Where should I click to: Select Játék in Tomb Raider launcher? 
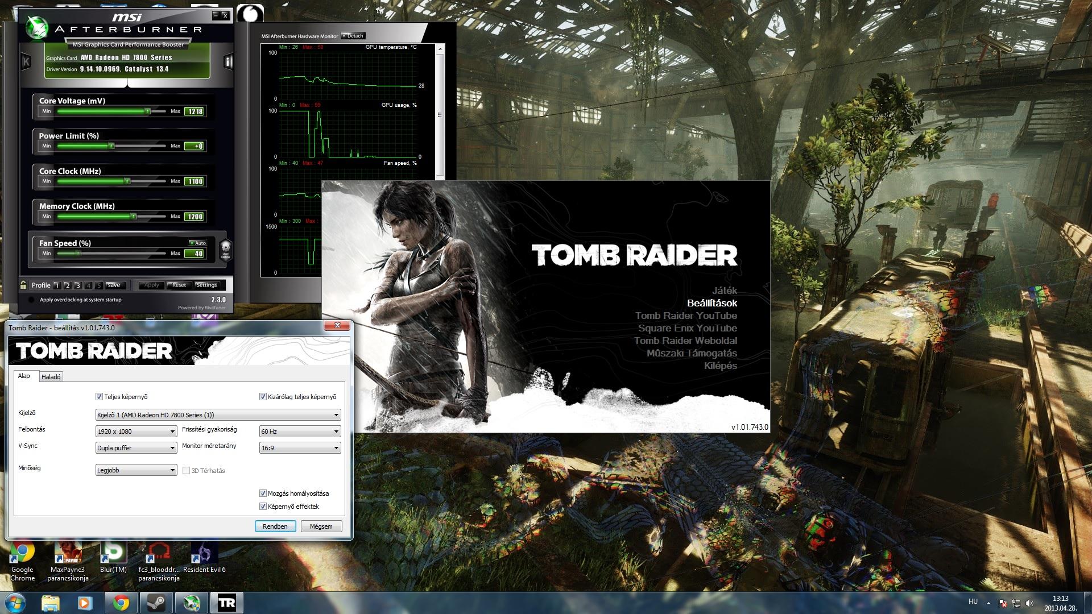point(724,291)
